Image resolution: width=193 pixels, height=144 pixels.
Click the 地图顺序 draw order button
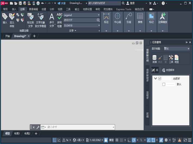[168, 70]
